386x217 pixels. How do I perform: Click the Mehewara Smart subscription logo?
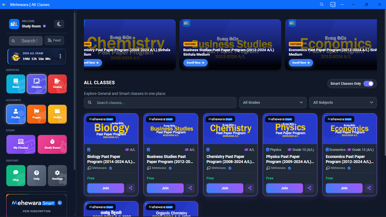(37, 203)
